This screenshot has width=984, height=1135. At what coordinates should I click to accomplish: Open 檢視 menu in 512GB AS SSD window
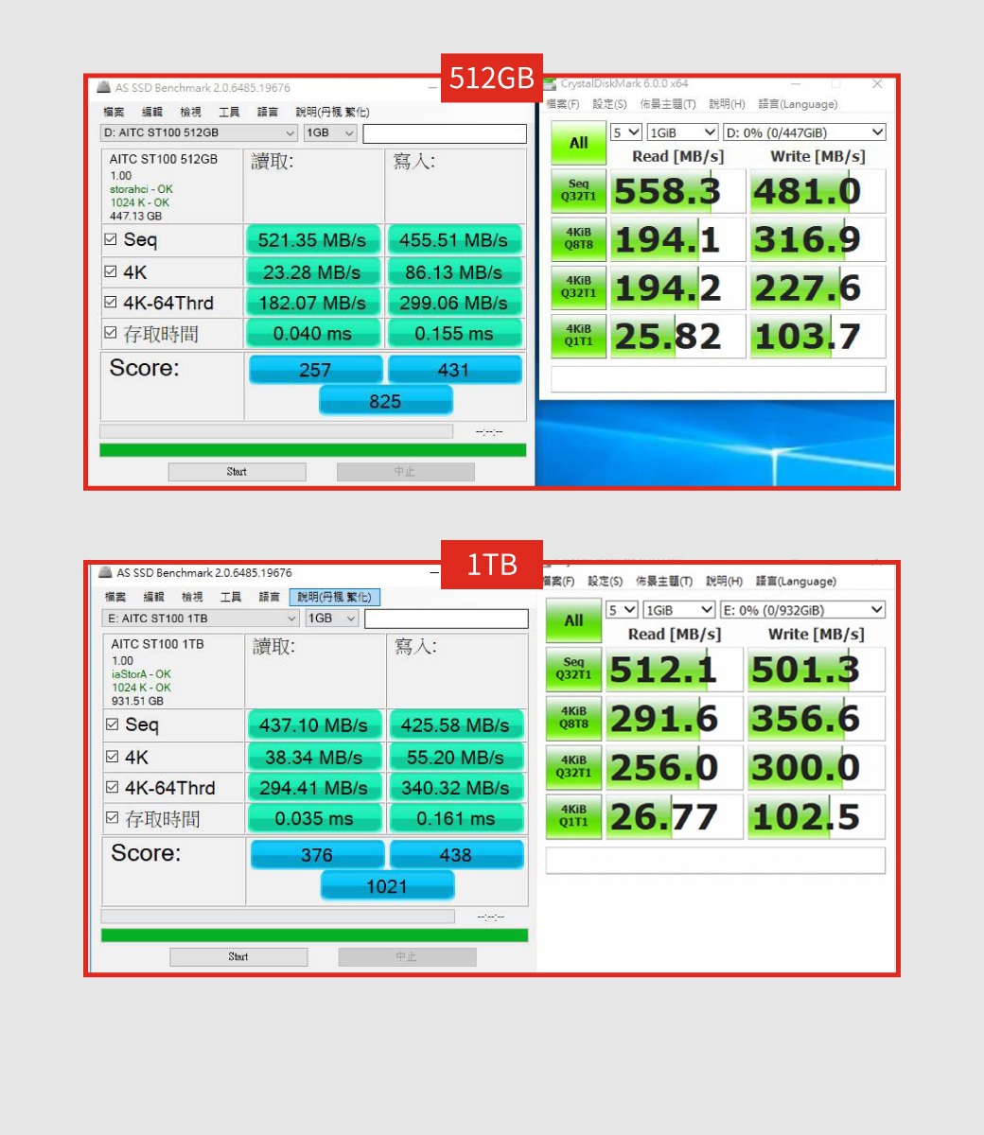(x=191, y=112)
